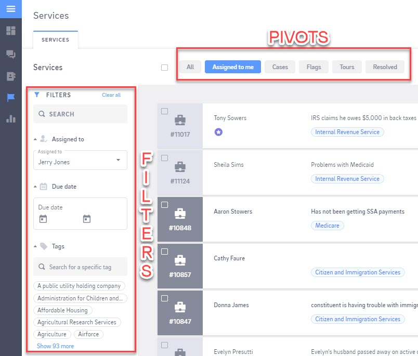418x356 pixels.
Task: Toggle the select-all checkbox beside pivots
Action: [x=165, y=67]
